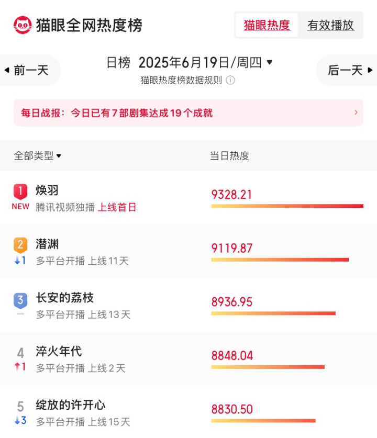377x438 pixels.
Task: Expand the 全部类型 filter dropdown
Action: [x=38, y=155]
